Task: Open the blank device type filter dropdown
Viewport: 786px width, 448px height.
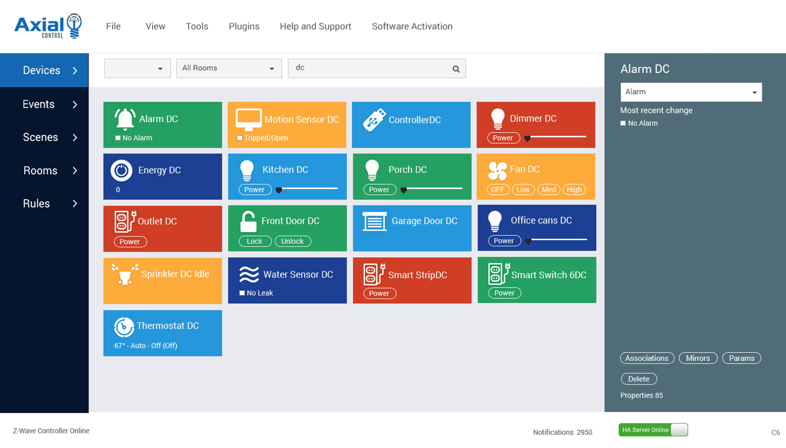Action: pyautogui.click(x=137, y=69)
